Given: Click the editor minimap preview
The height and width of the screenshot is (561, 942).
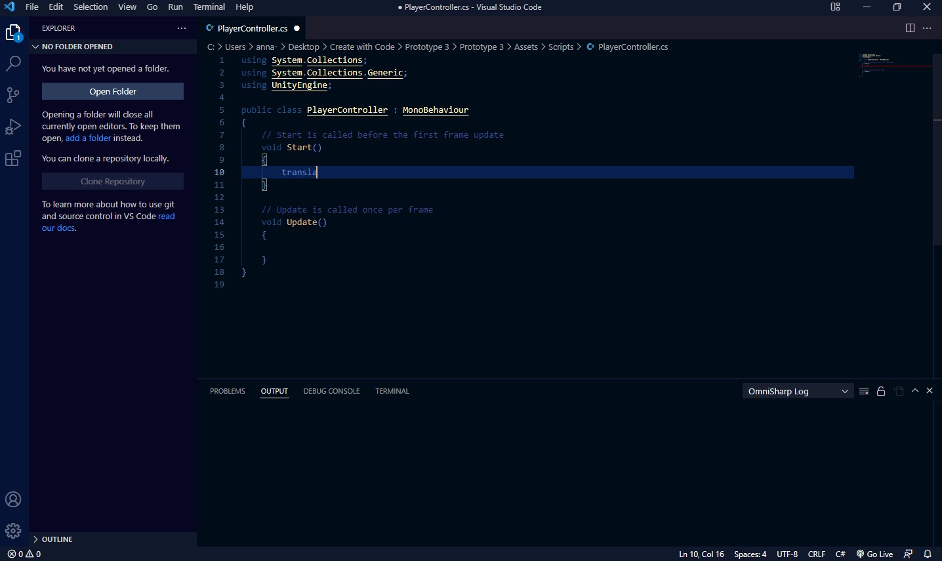Looking at the screenshot, I should [895, 64].
